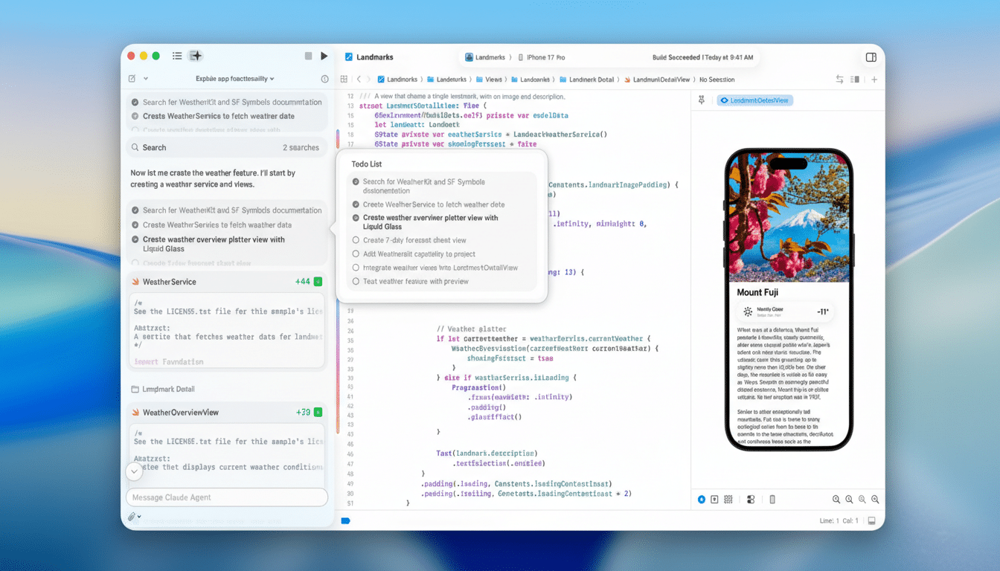Viewport: 1000px width, 571px height.
Task: Run the app with the play button
Action: coord(324,56)
